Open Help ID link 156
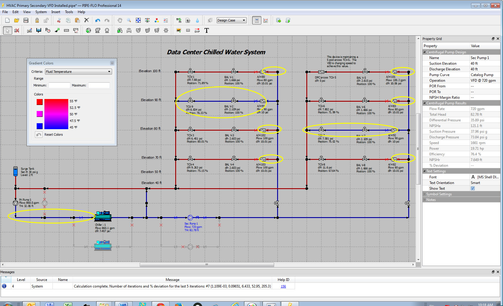 tap(283, 286)
